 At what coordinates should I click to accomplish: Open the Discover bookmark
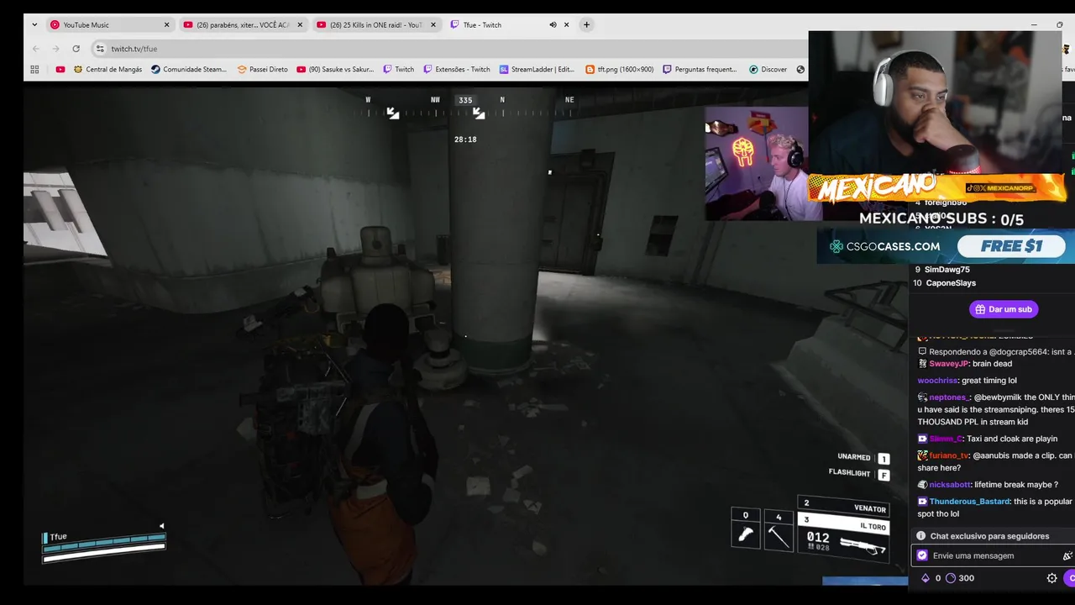coord(768,70)
